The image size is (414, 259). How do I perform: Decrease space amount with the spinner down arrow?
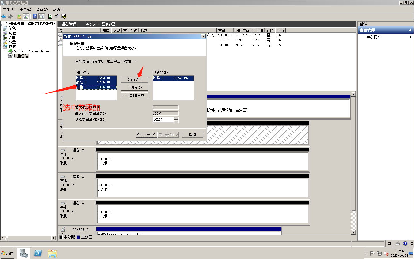click(x=176, y=121)
